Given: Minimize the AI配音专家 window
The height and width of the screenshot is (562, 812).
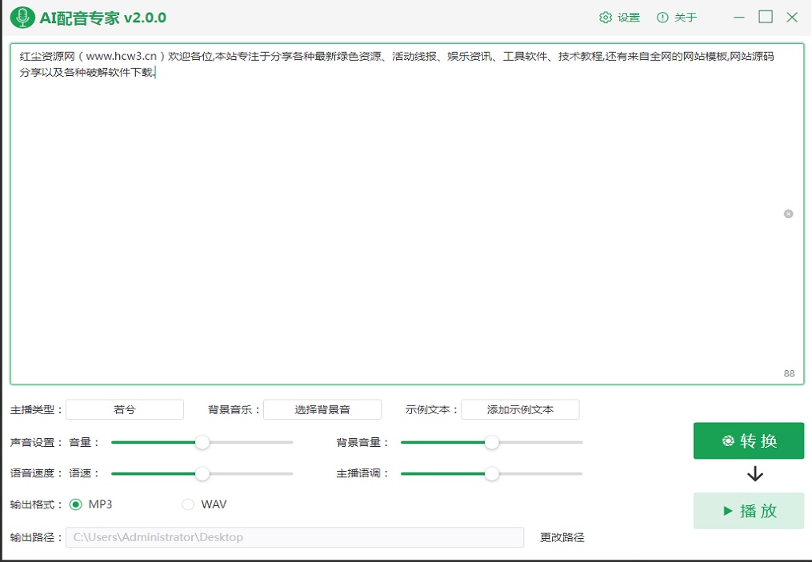Looking at the screenshot, I should [739, 18].
